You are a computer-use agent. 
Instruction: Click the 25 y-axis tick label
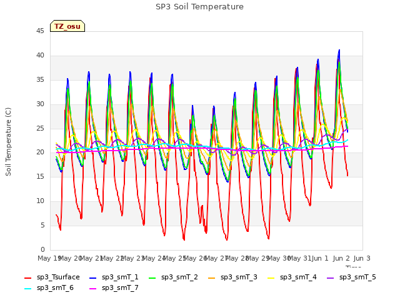tap(40, 128)
